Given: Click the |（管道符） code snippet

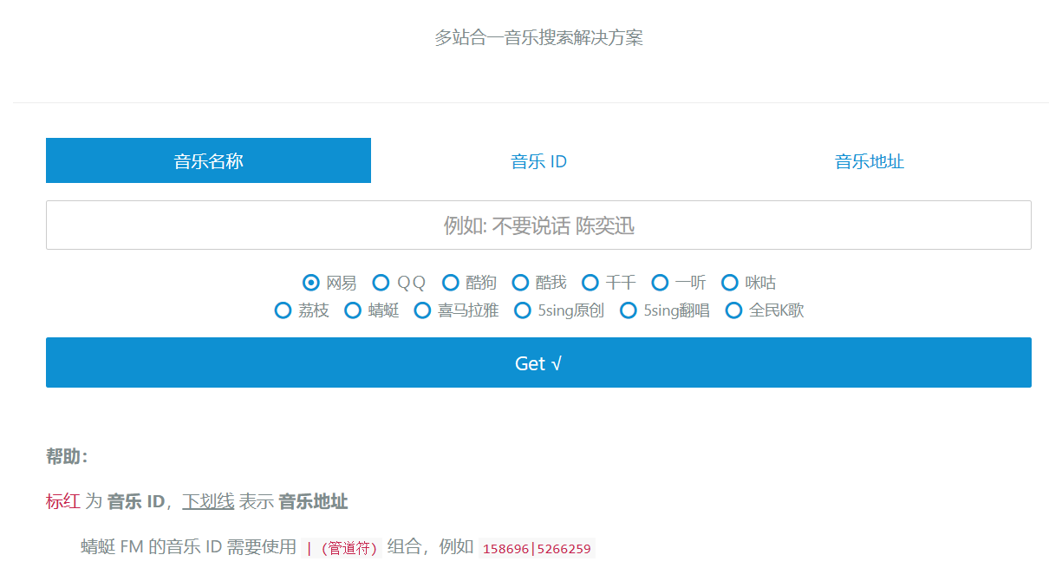Looking at the screenshot, I should click(x=342, y=548).
